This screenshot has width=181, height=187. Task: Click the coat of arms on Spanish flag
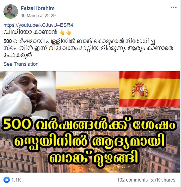pyautogui.click(x=140, y=89)
